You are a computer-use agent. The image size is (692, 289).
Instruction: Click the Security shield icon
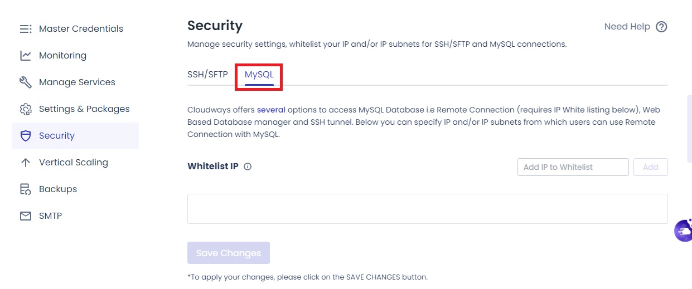[26, 136]
